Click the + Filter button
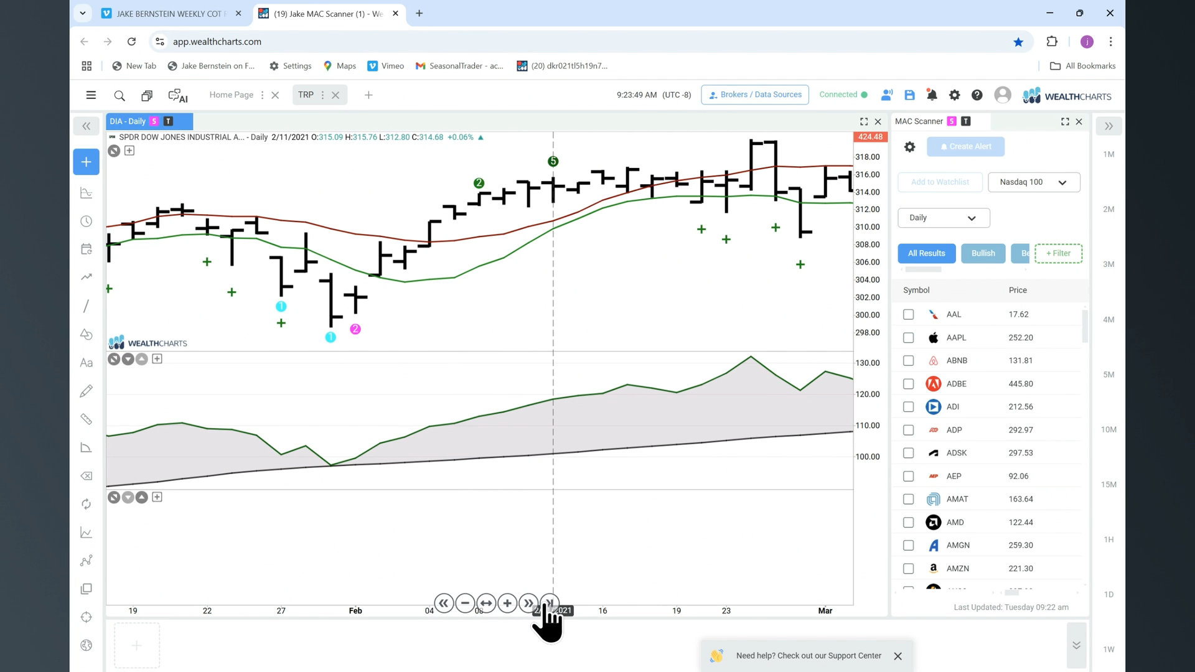The height and width of the screenshot is (672, 1195). click(x=1058, y=253)
